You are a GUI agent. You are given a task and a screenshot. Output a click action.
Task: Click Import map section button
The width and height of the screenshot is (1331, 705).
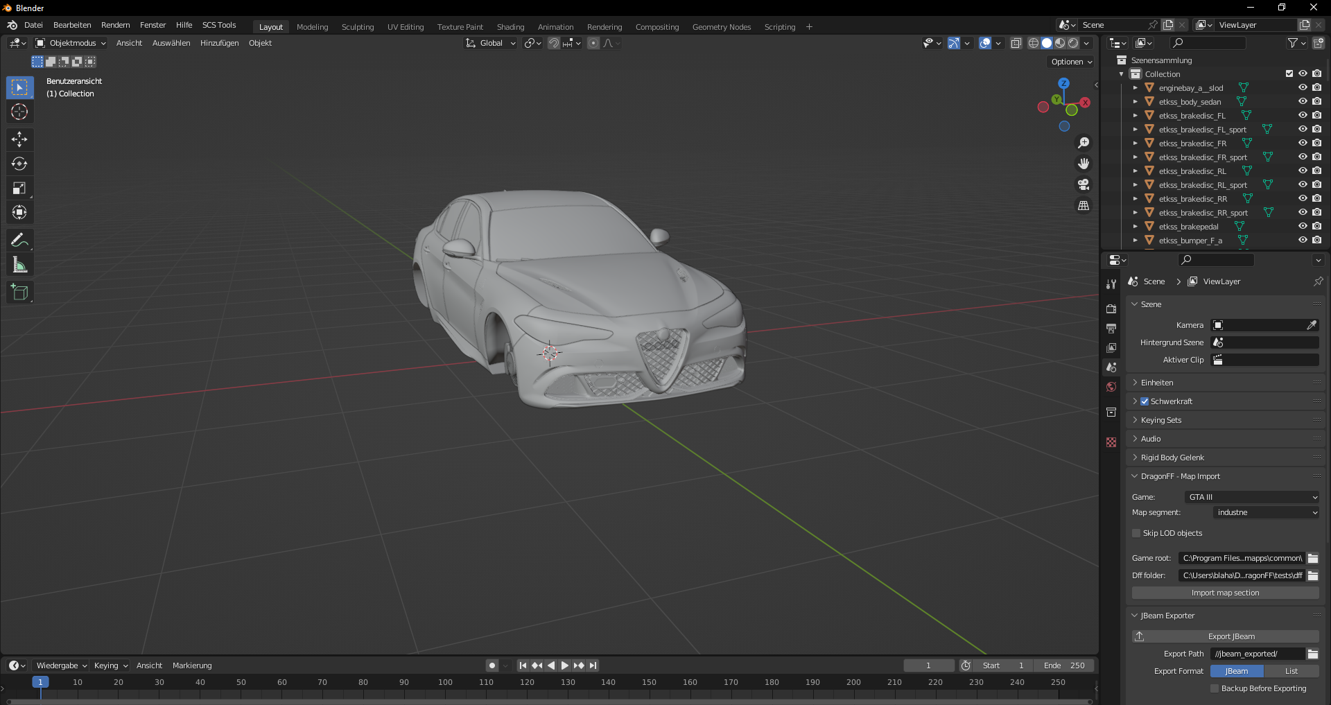point(1225,593)
